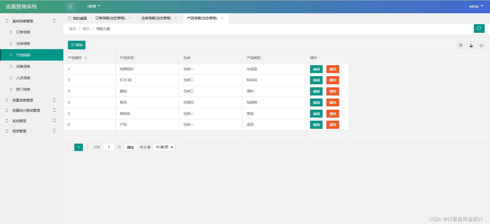The height and width of the screenshot is (224, 490).
Task: Expand the 报表管理 menu arrow
Action: point(54,131)
